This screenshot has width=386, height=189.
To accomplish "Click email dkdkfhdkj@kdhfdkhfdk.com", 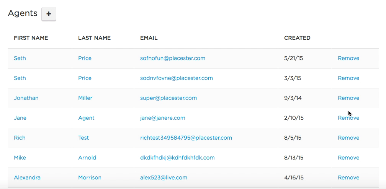I will click(177, 158).
